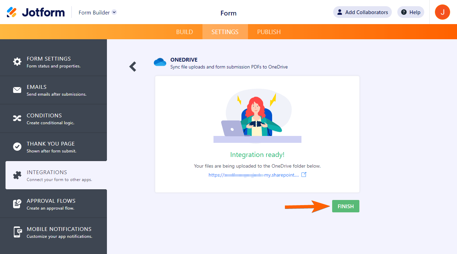Click the Form Settings gear icon

click(x=17, y=62)
